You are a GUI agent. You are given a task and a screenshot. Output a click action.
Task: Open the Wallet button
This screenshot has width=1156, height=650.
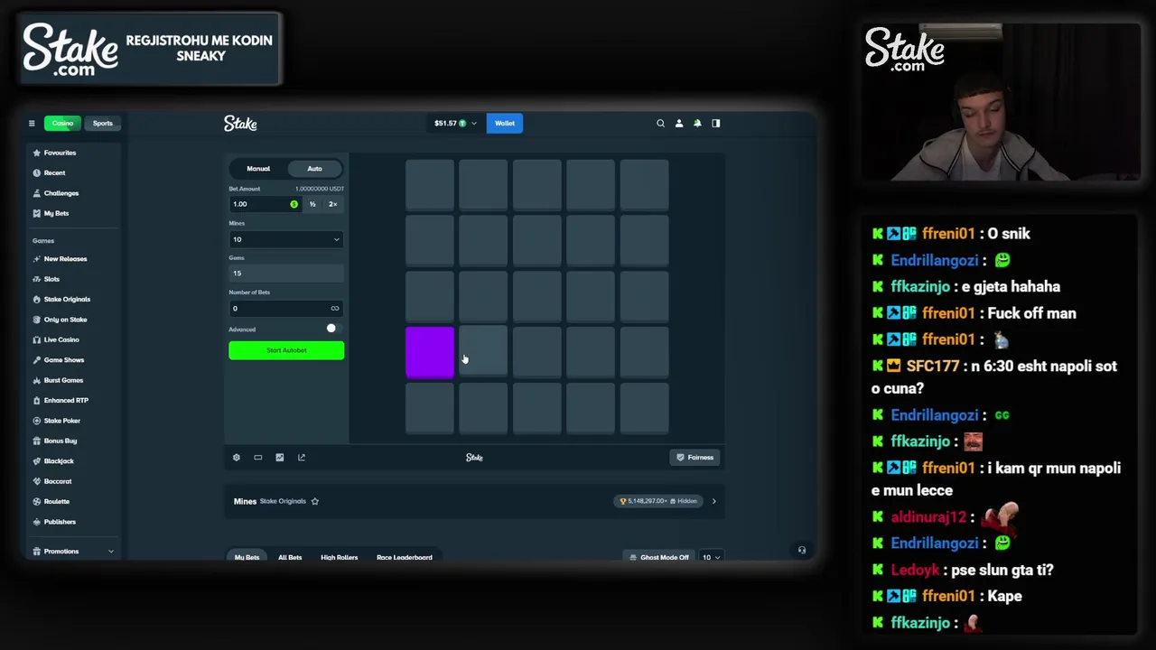tap(504, 123)
